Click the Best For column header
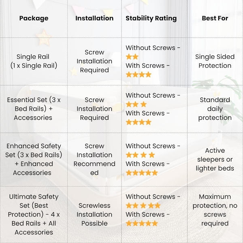 (215, 18)
